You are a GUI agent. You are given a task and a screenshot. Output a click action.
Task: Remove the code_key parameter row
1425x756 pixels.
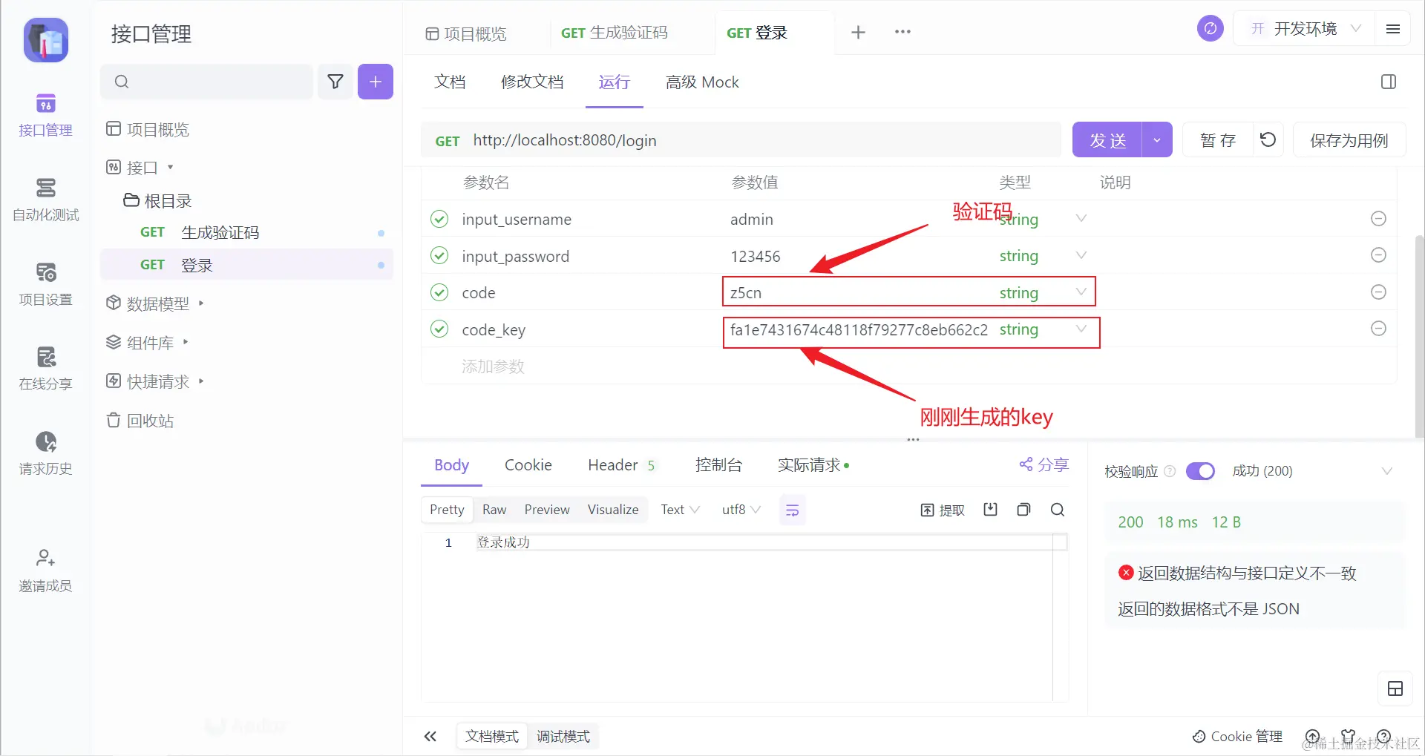click(x=1378, y=329)
